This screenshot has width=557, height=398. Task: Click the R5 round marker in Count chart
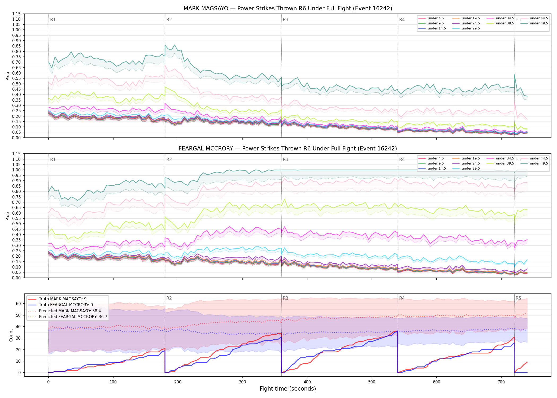click(518, 298)
